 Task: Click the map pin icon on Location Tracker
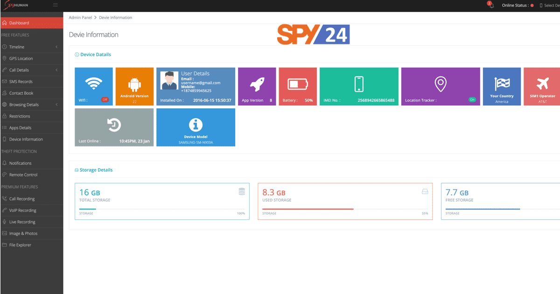(x=440, y=84)
